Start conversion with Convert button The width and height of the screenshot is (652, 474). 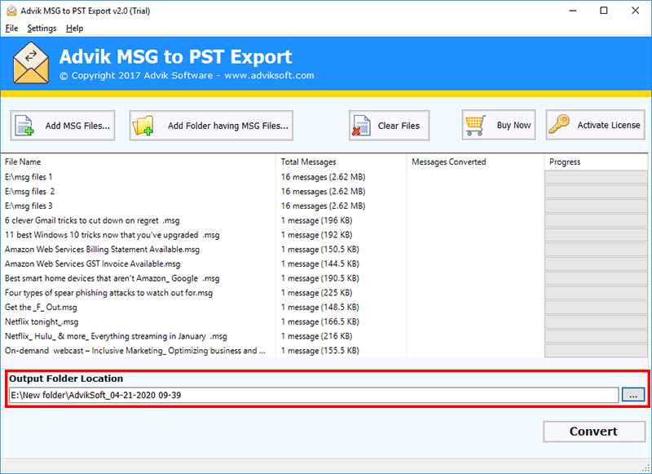(594, 432)
